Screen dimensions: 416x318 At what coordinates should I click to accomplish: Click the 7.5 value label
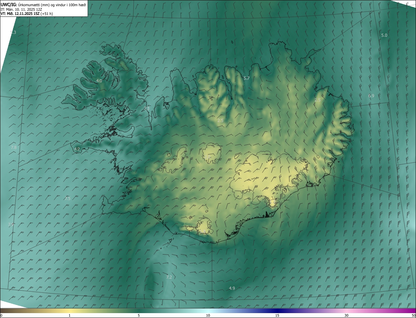click(x=68, y=198)
